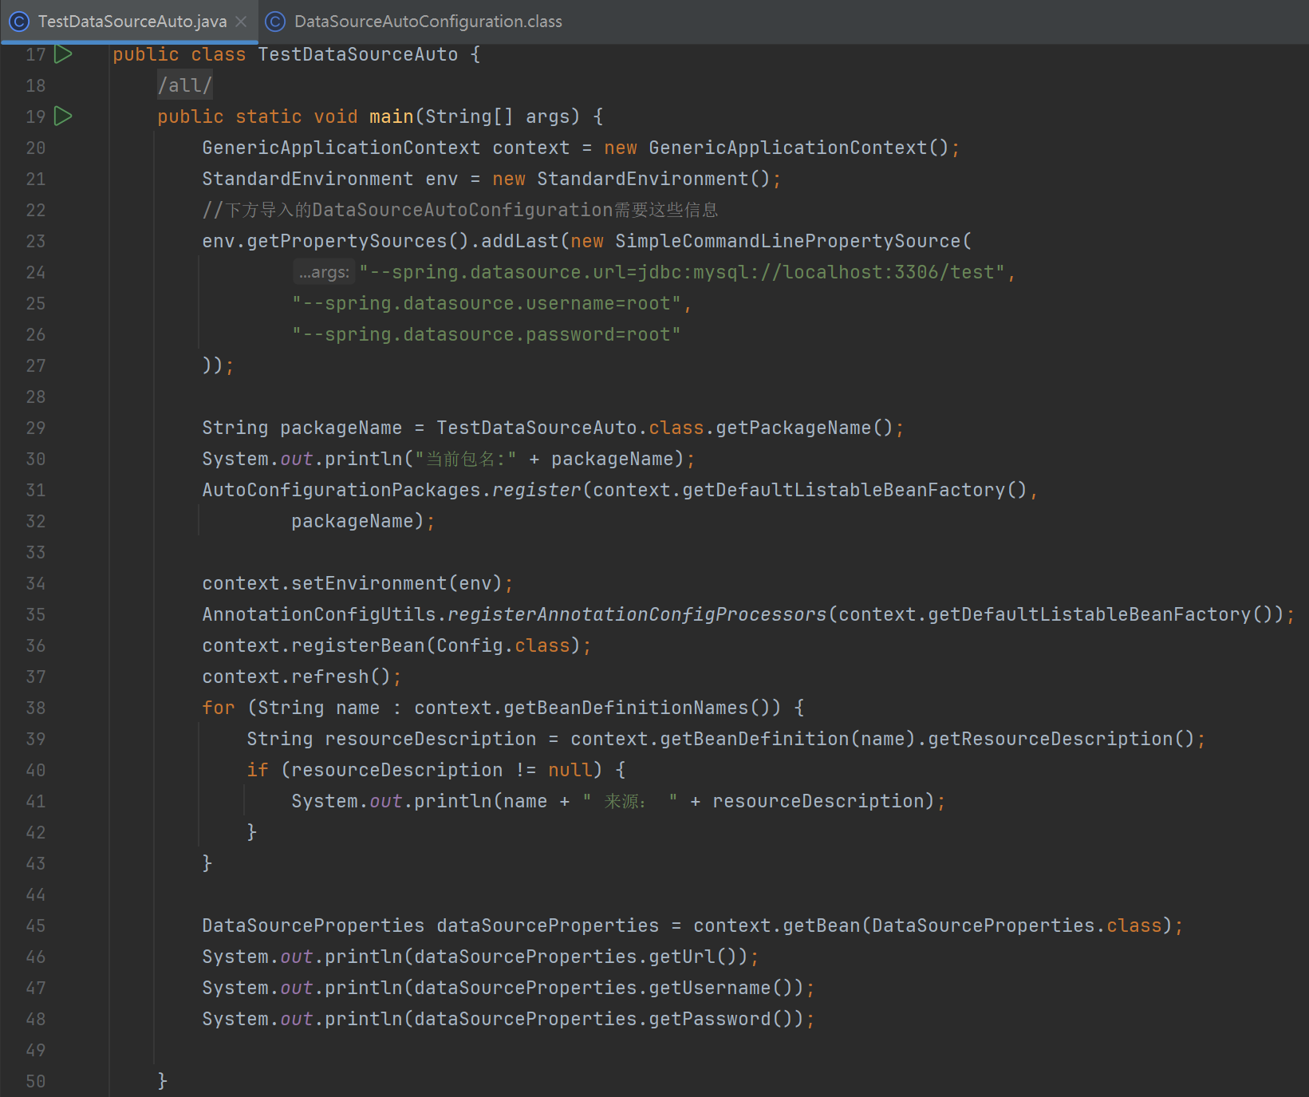Click packageName argument on line 32
Screen dimensions: 1309x1097
coord(353,522)
